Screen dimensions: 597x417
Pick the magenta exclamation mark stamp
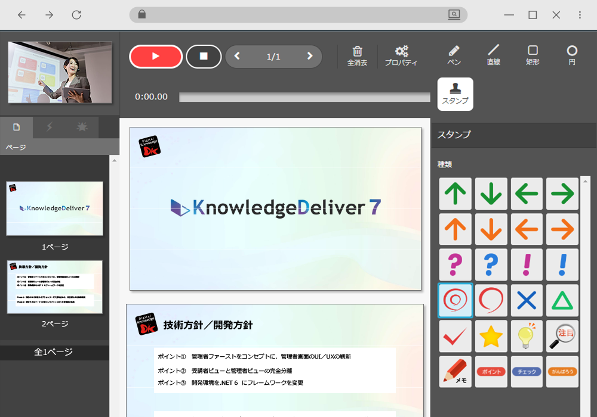[527, 264]
